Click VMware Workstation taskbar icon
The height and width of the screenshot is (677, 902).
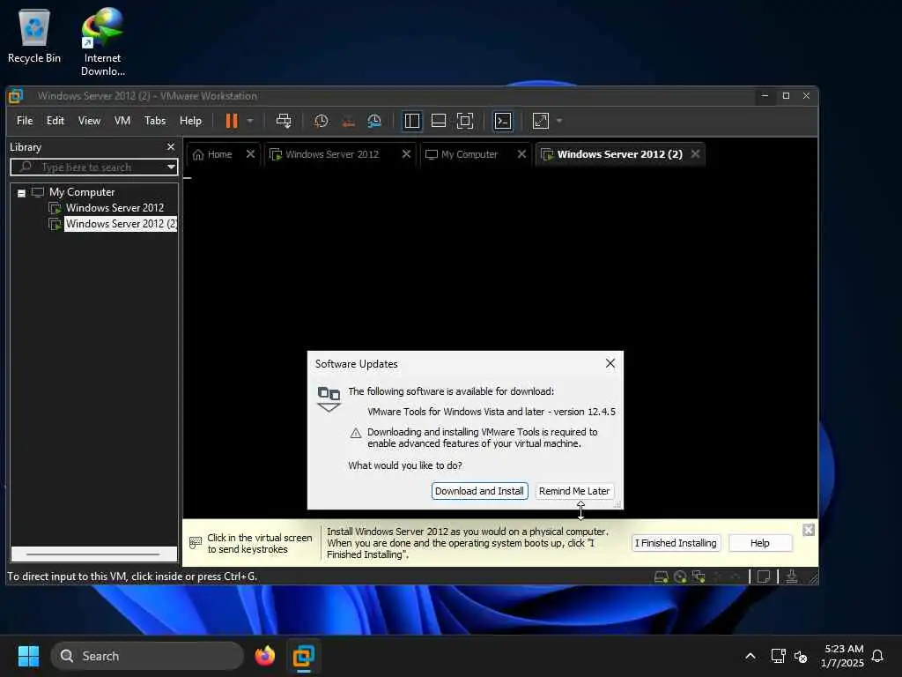coord(304,656)
